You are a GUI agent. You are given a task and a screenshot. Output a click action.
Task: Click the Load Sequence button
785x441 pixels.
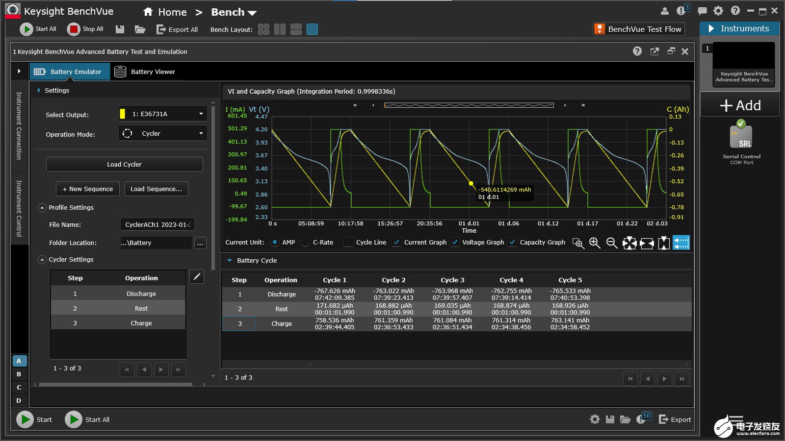pos(156,189)
